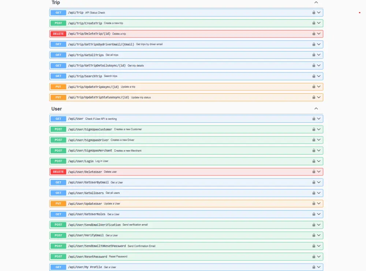Expand the chevron on /api/User/My Profile
The image size is (366, 271).
tap(318, 267)
